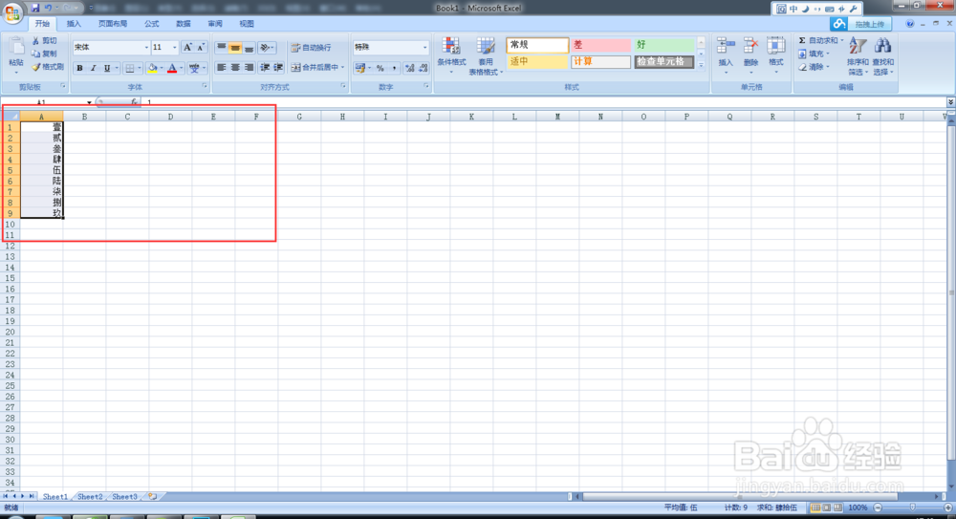Click the Delete cells (删除) icon
The width and height of the screenshot is (956, 519).
point(750,47)
